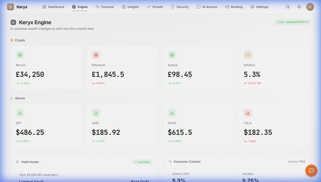
Task: Click the Bitcoin card dollar icon
Action: [x=20, y=55]
